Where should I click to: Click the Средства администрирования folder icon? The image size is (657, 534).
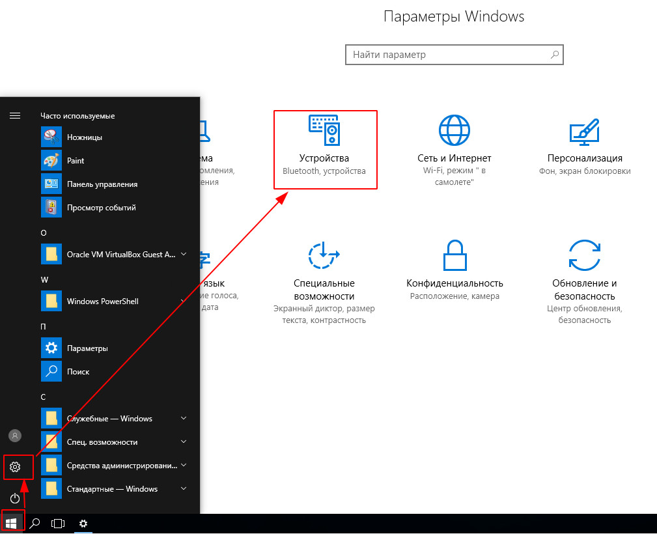(51, 465)
